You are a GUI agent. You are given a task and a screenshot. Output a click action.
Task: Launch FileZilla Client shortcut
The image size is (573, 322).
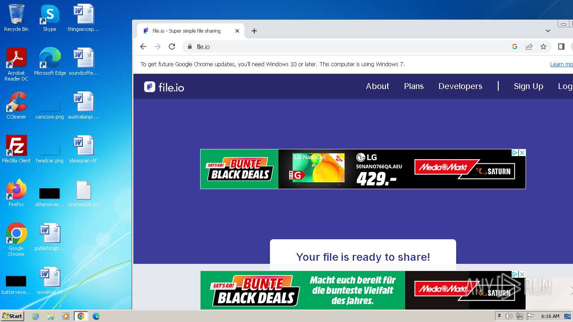pyautogui.click(x=16, y=149)
